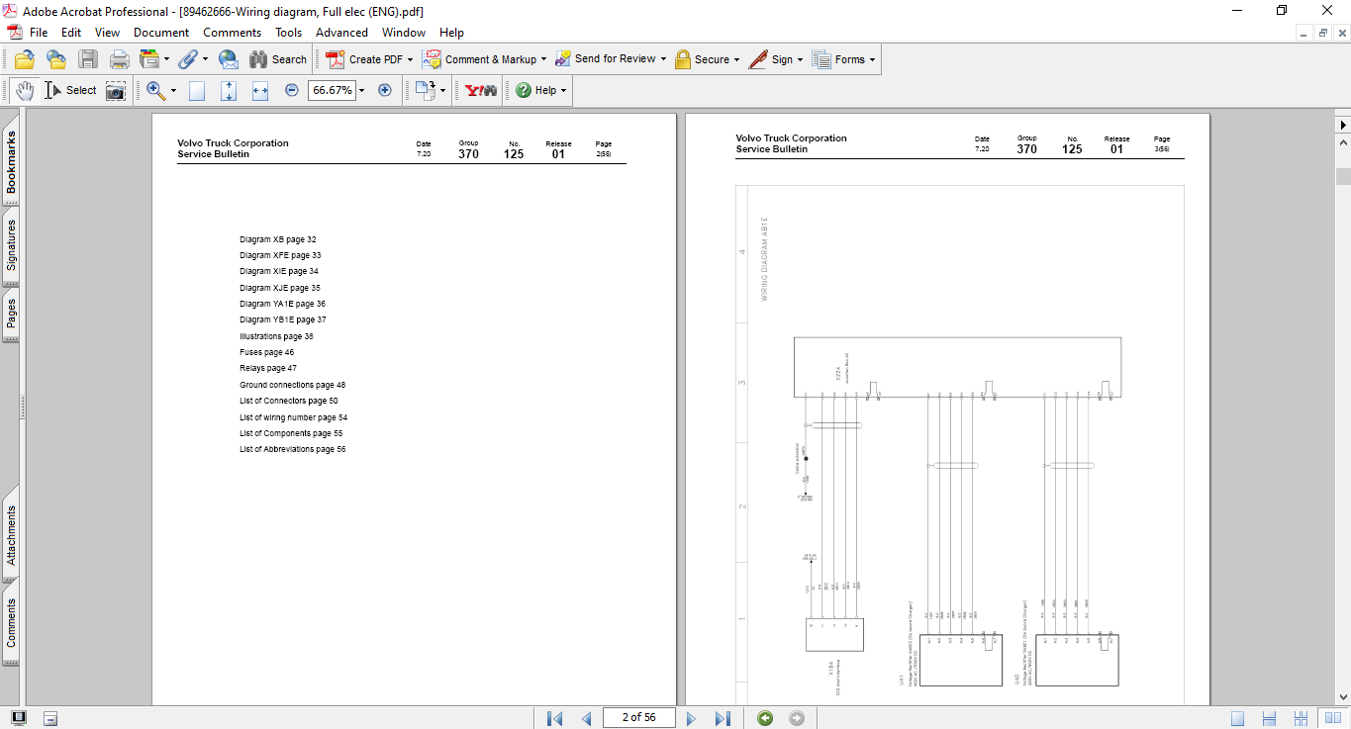Click the Fit Width icon
This screenshot has width=1351, height=729.
[260, 91]
